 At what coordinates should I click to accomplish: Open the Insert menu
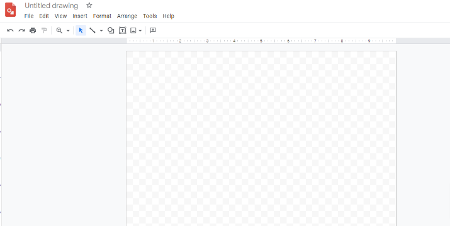[x=80, y=16]
